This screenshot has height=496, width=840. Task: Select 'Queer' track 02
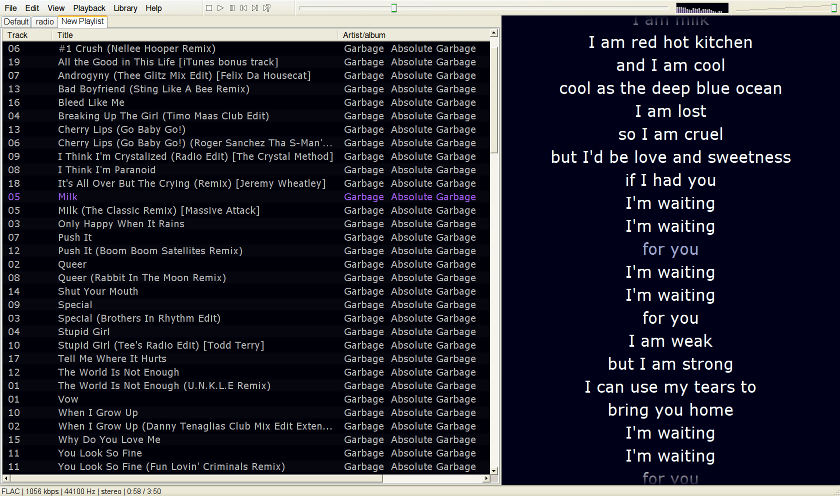[246, 264]
